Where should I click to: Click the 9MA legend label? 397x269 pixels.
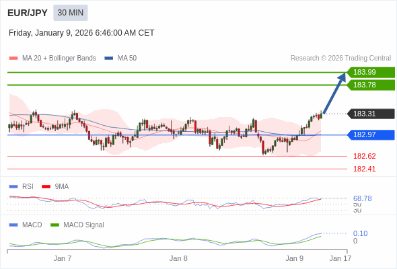(62, 186)
